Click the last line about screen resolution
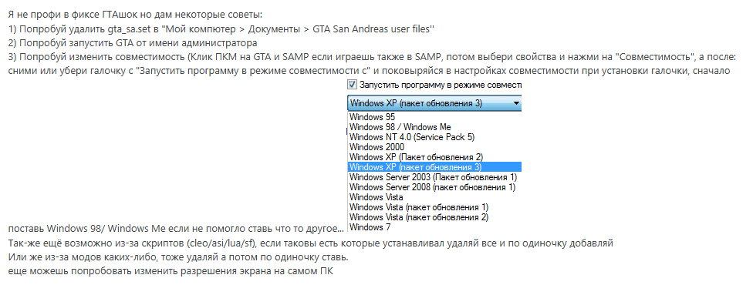753x285 pixels. (171, 271)
